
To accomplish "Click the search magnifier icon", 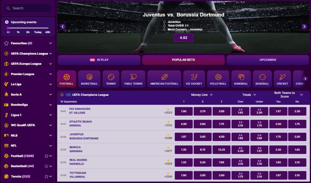I will coord(8,8).
